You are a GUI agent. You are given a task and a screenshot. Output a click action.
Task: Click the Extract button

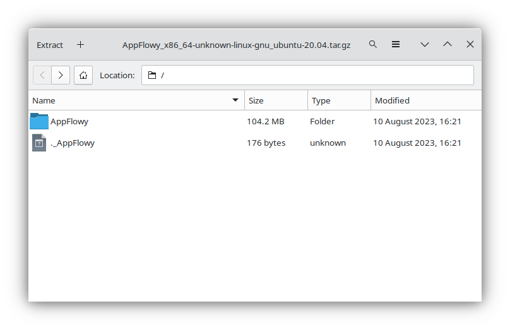[50, 45]
